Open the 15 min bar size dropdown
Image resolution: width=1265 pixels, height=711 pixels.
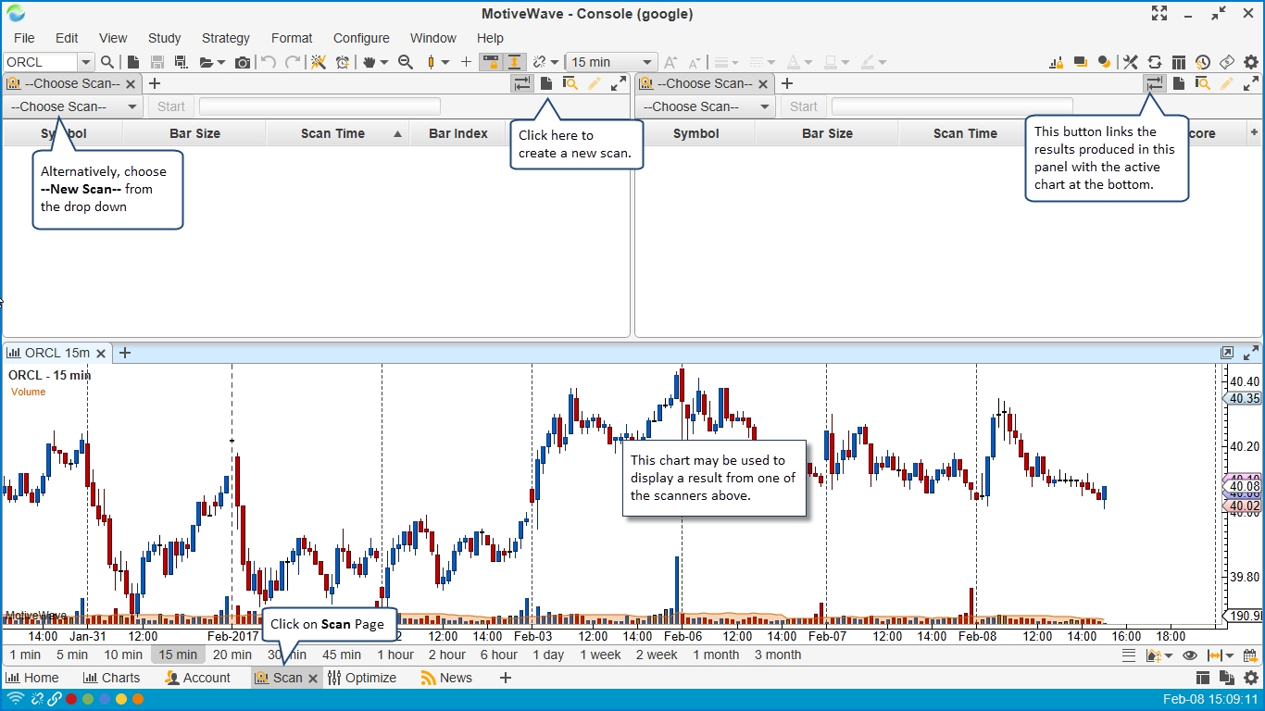[611, 62]
